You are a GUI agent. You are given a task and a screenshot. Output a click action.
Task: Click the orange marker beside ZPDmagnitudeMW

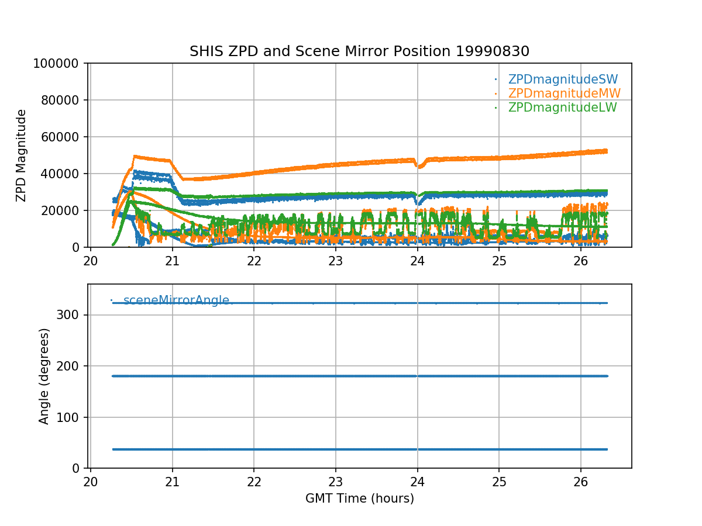click(x=496, y=94)
